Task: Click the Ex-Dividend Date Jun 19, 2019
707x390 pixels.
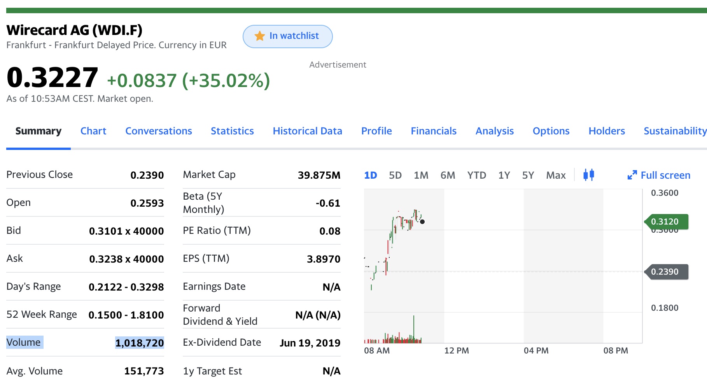Action: coord(310,343)
